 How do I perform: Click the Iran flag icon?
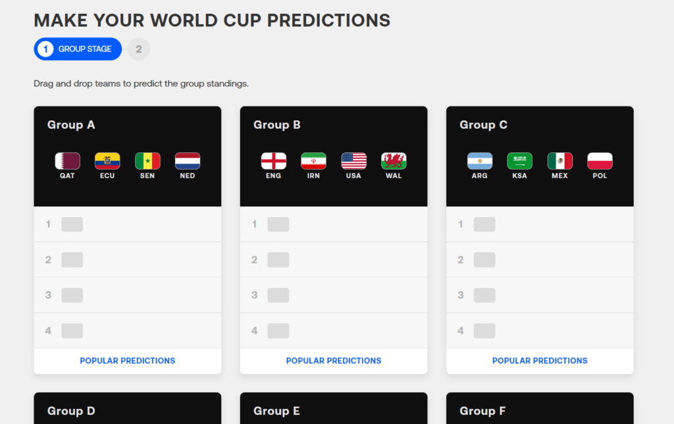click(313, 161)
